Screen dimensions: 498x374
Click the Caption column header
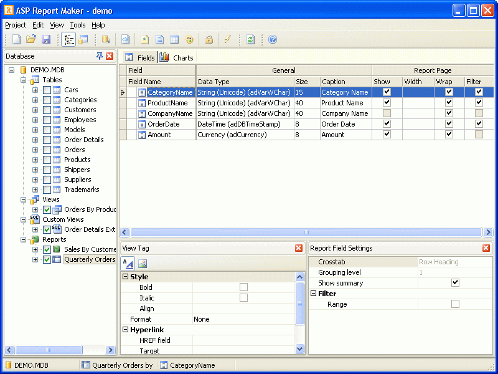coord(345,82)
